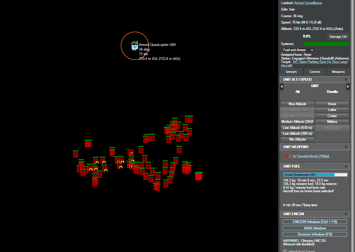Set throttle to Hover
The image size is (355, 252).
click(x=332, y=104)
